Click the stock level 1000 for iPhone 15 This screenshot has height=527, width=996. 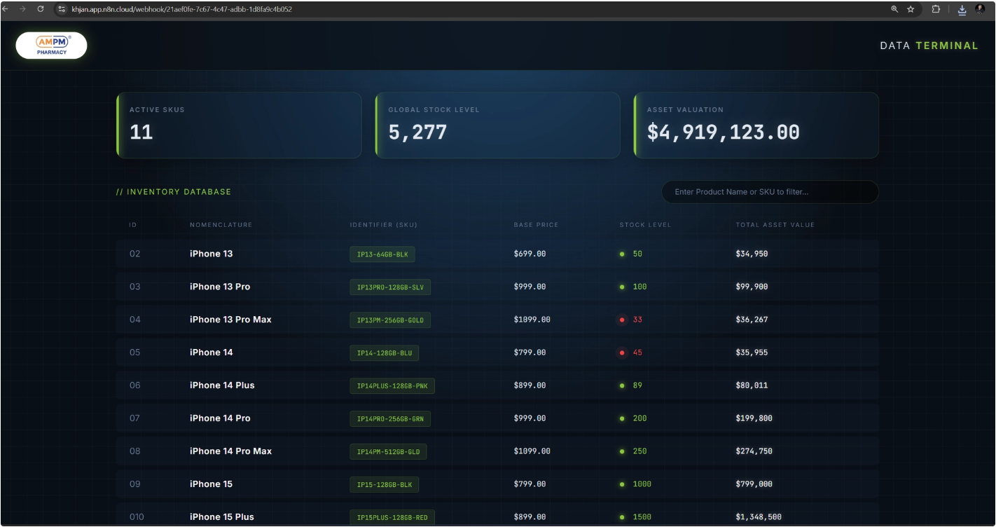click(x=642, y=484)
